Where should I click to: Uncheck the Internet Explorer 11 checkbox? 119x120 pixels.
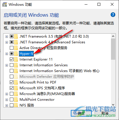[x=11, y=59]
